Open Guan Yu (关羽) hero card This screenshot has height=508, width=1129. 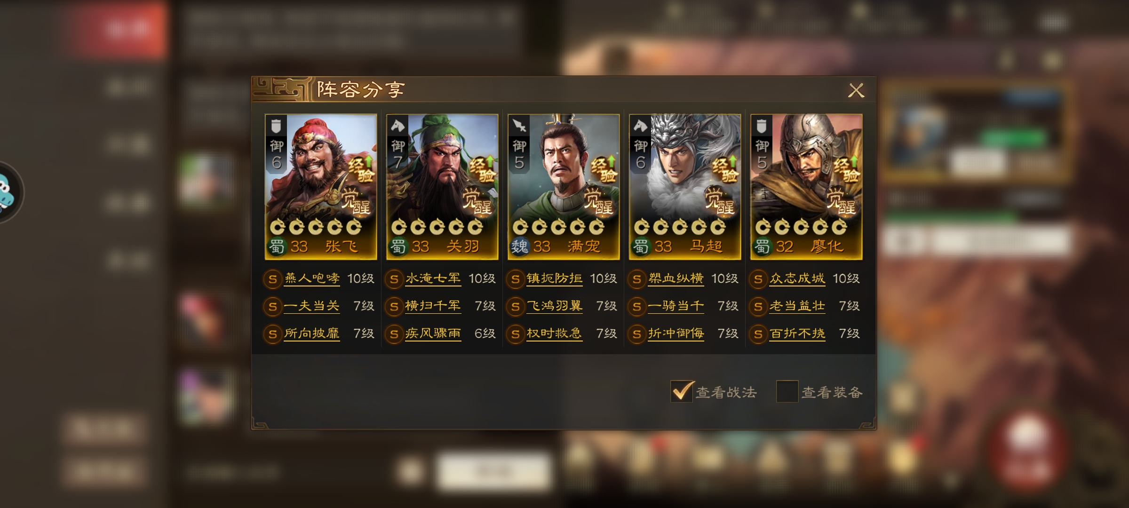click(442, 187)
